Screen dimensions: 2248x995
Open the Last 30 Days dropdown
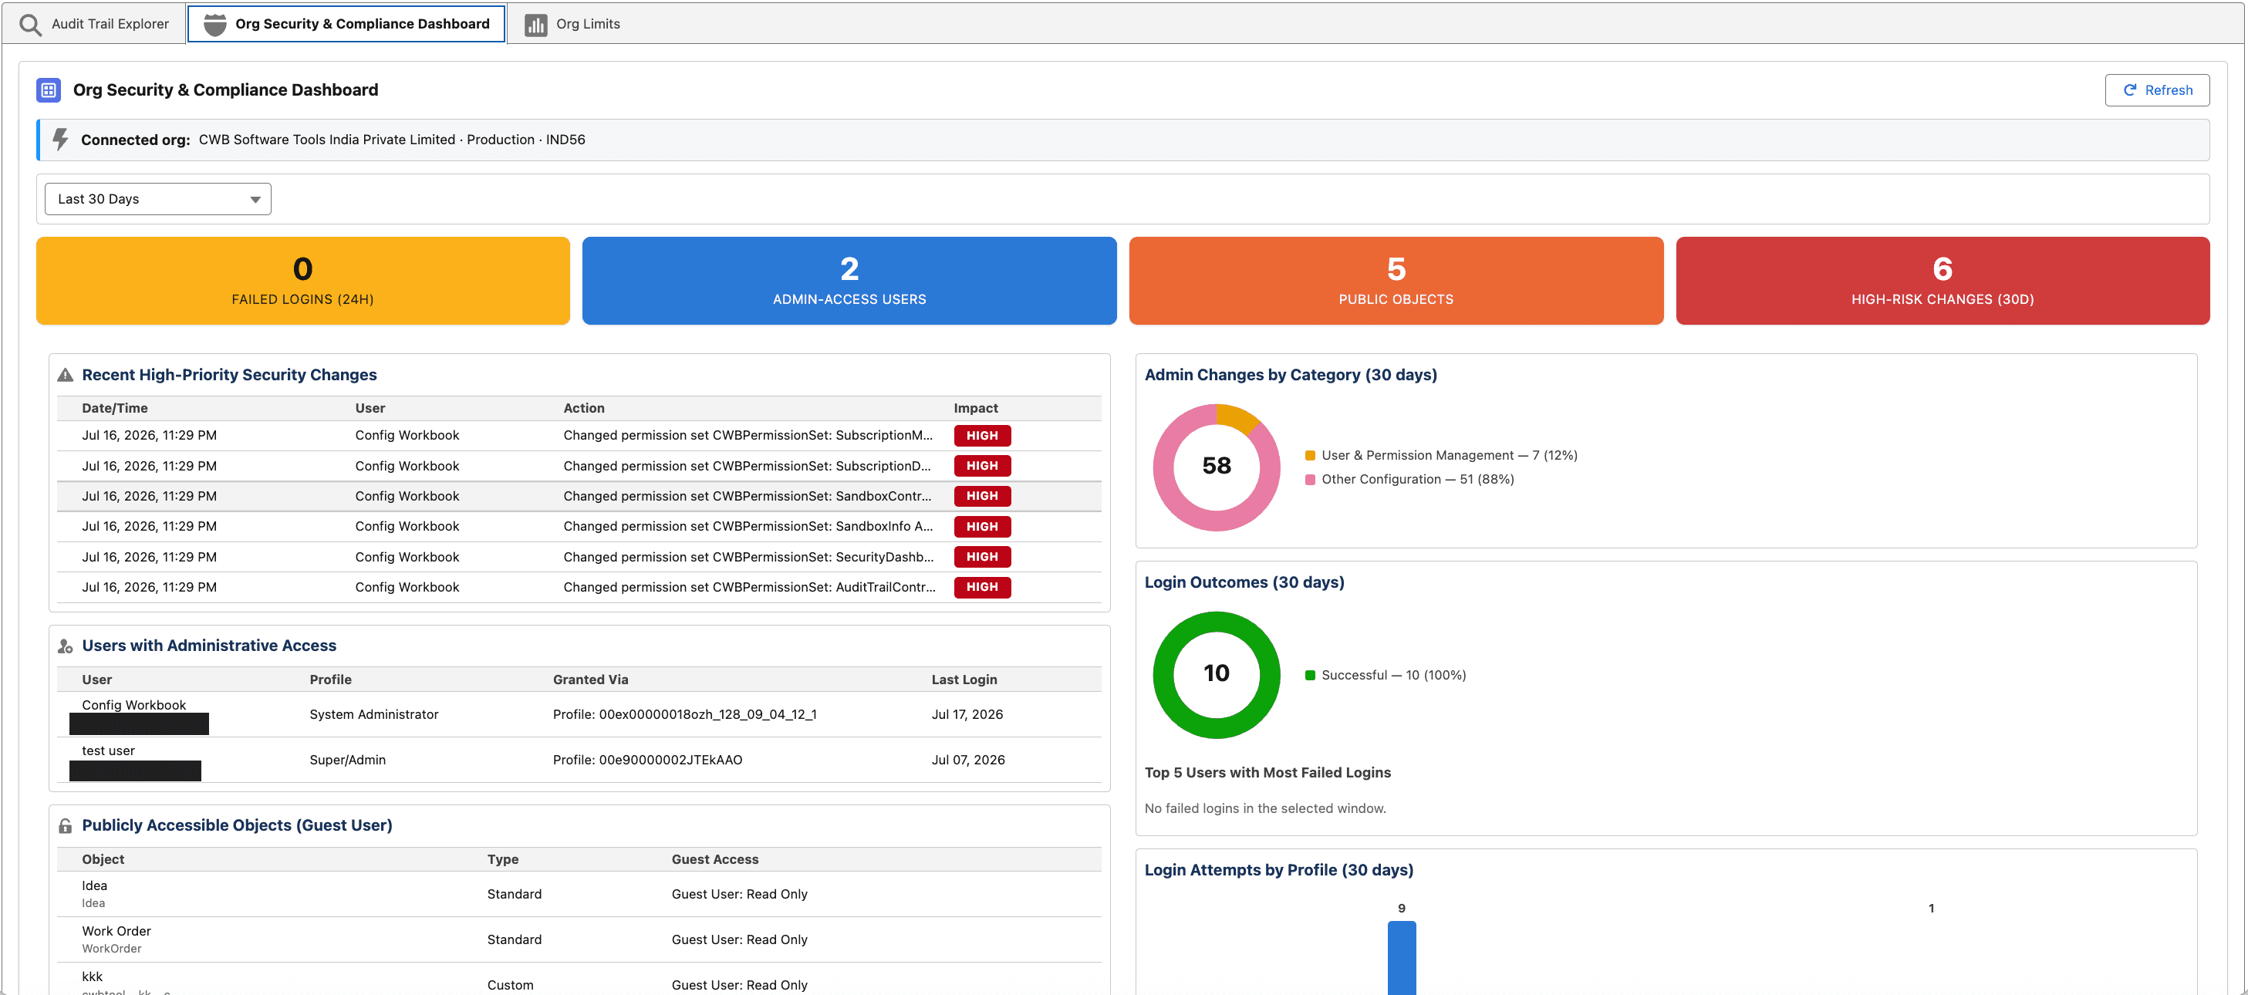click(158, 199)
